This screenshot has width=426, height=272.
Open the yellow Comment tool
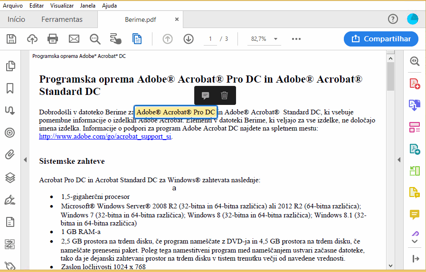click(415, 215)
